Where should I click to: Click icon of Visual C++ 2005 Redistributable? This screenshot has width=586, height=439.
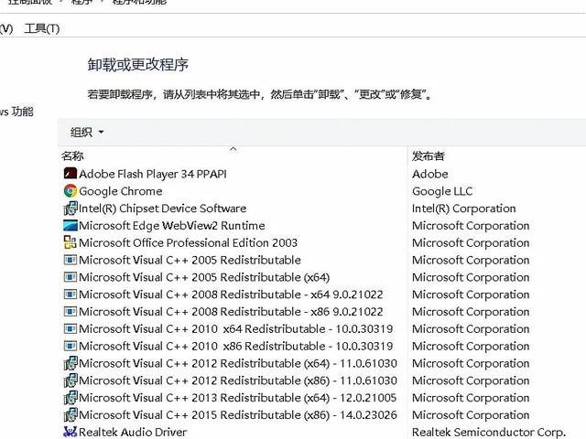71,260
